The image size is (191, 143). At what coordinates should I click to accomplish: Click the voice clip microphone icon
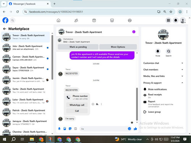(x=59, y=129)
